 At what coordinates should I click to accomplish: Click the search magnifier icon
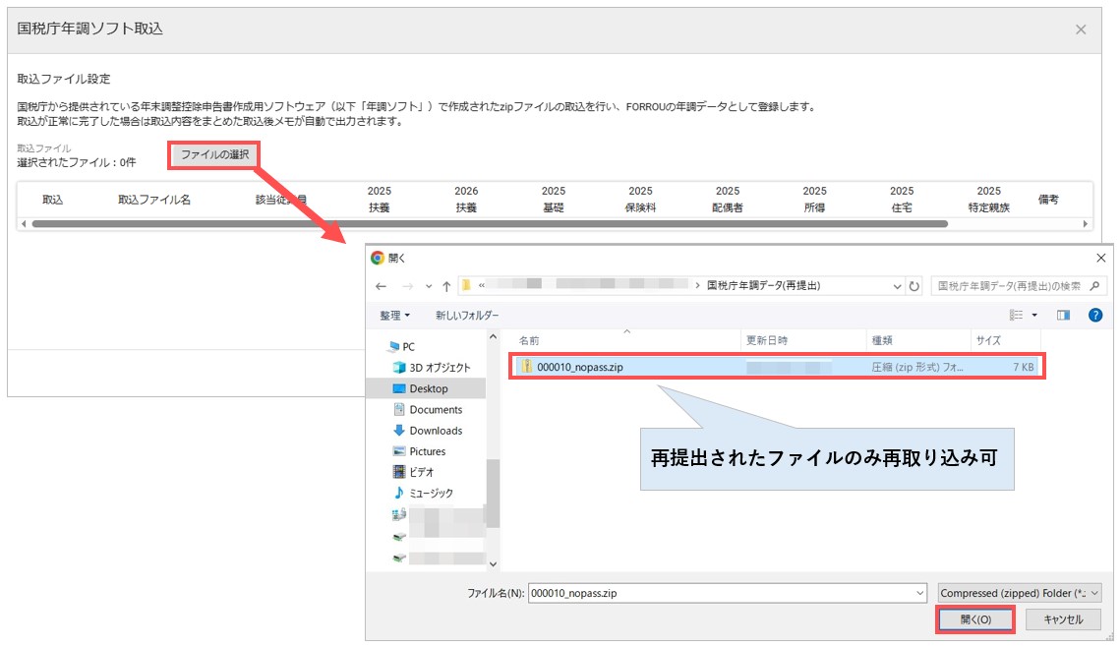(1094, 286)
